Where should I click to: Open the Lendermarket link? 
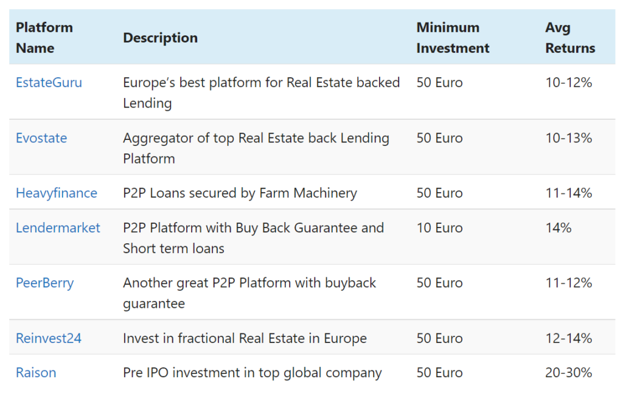pos(58,228)
